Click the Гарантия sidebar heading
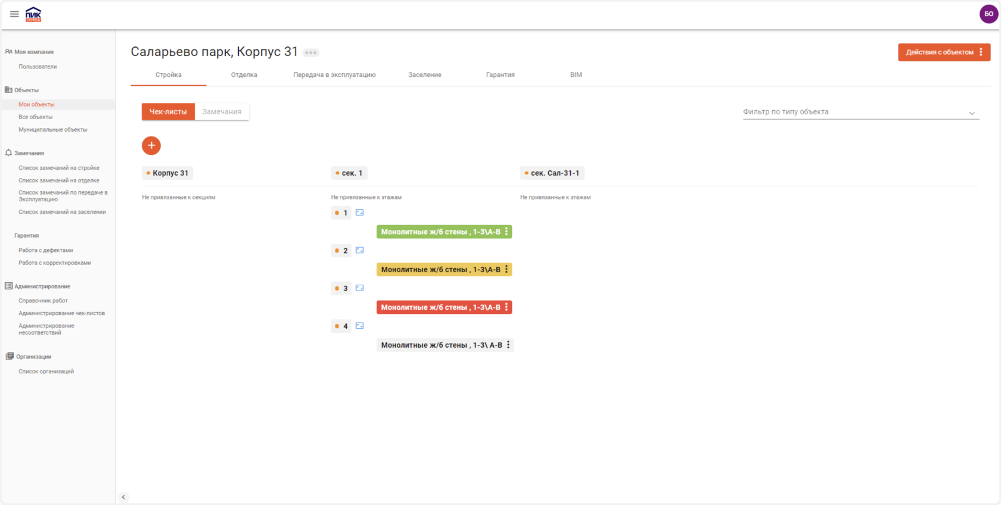Screen dimensions: 1001x505 click(x=27, y=236)
